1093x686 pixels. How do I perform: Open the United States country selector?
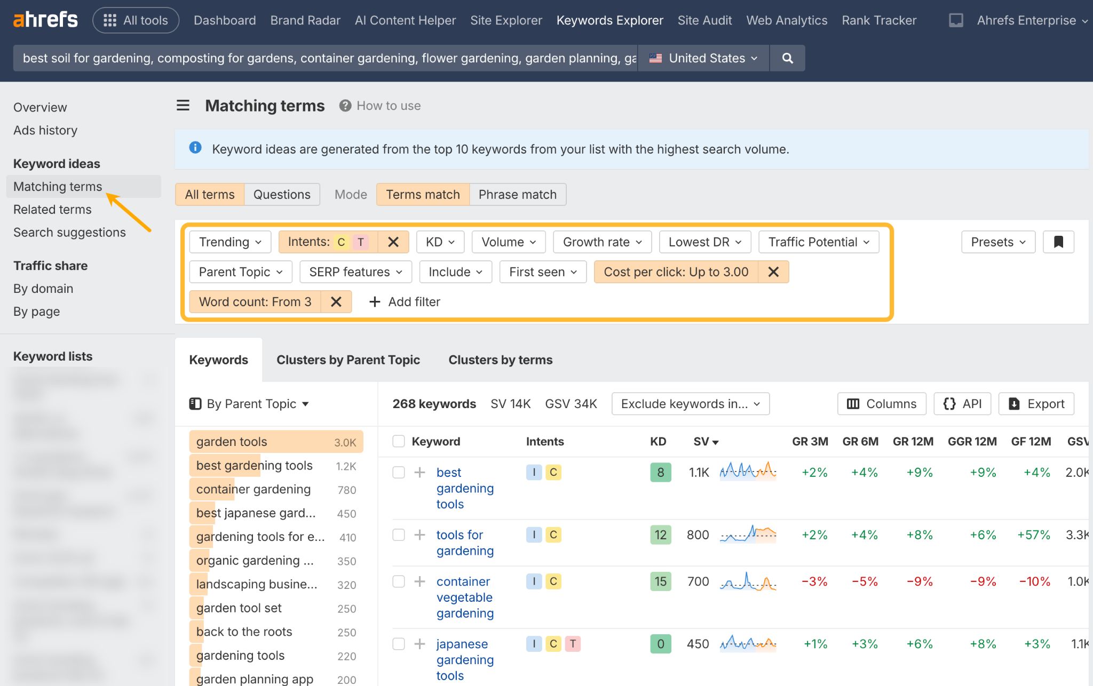[703, 58]
